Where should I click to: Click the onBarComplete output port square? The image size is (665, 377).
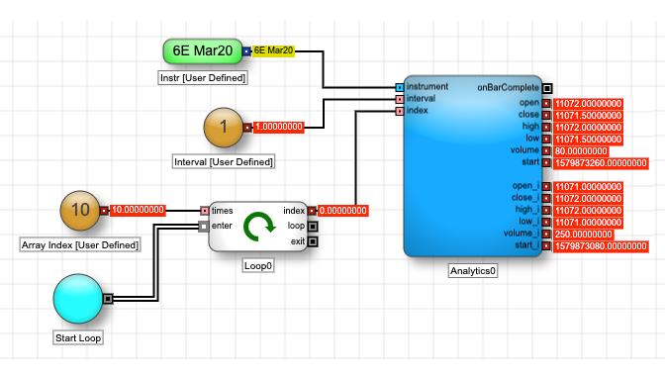point(547,88)
